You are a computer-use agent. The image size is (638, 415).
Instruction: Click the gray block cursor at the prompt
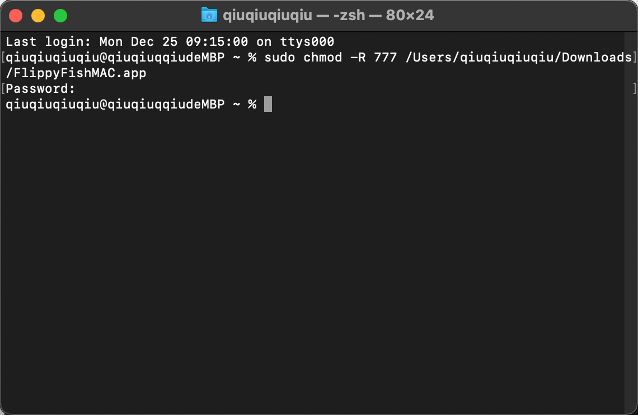pyautogui.click(x=268, y=104)
